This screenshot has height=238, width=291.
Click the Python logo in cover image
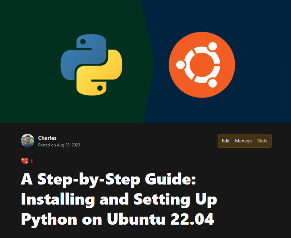[91, 65]
